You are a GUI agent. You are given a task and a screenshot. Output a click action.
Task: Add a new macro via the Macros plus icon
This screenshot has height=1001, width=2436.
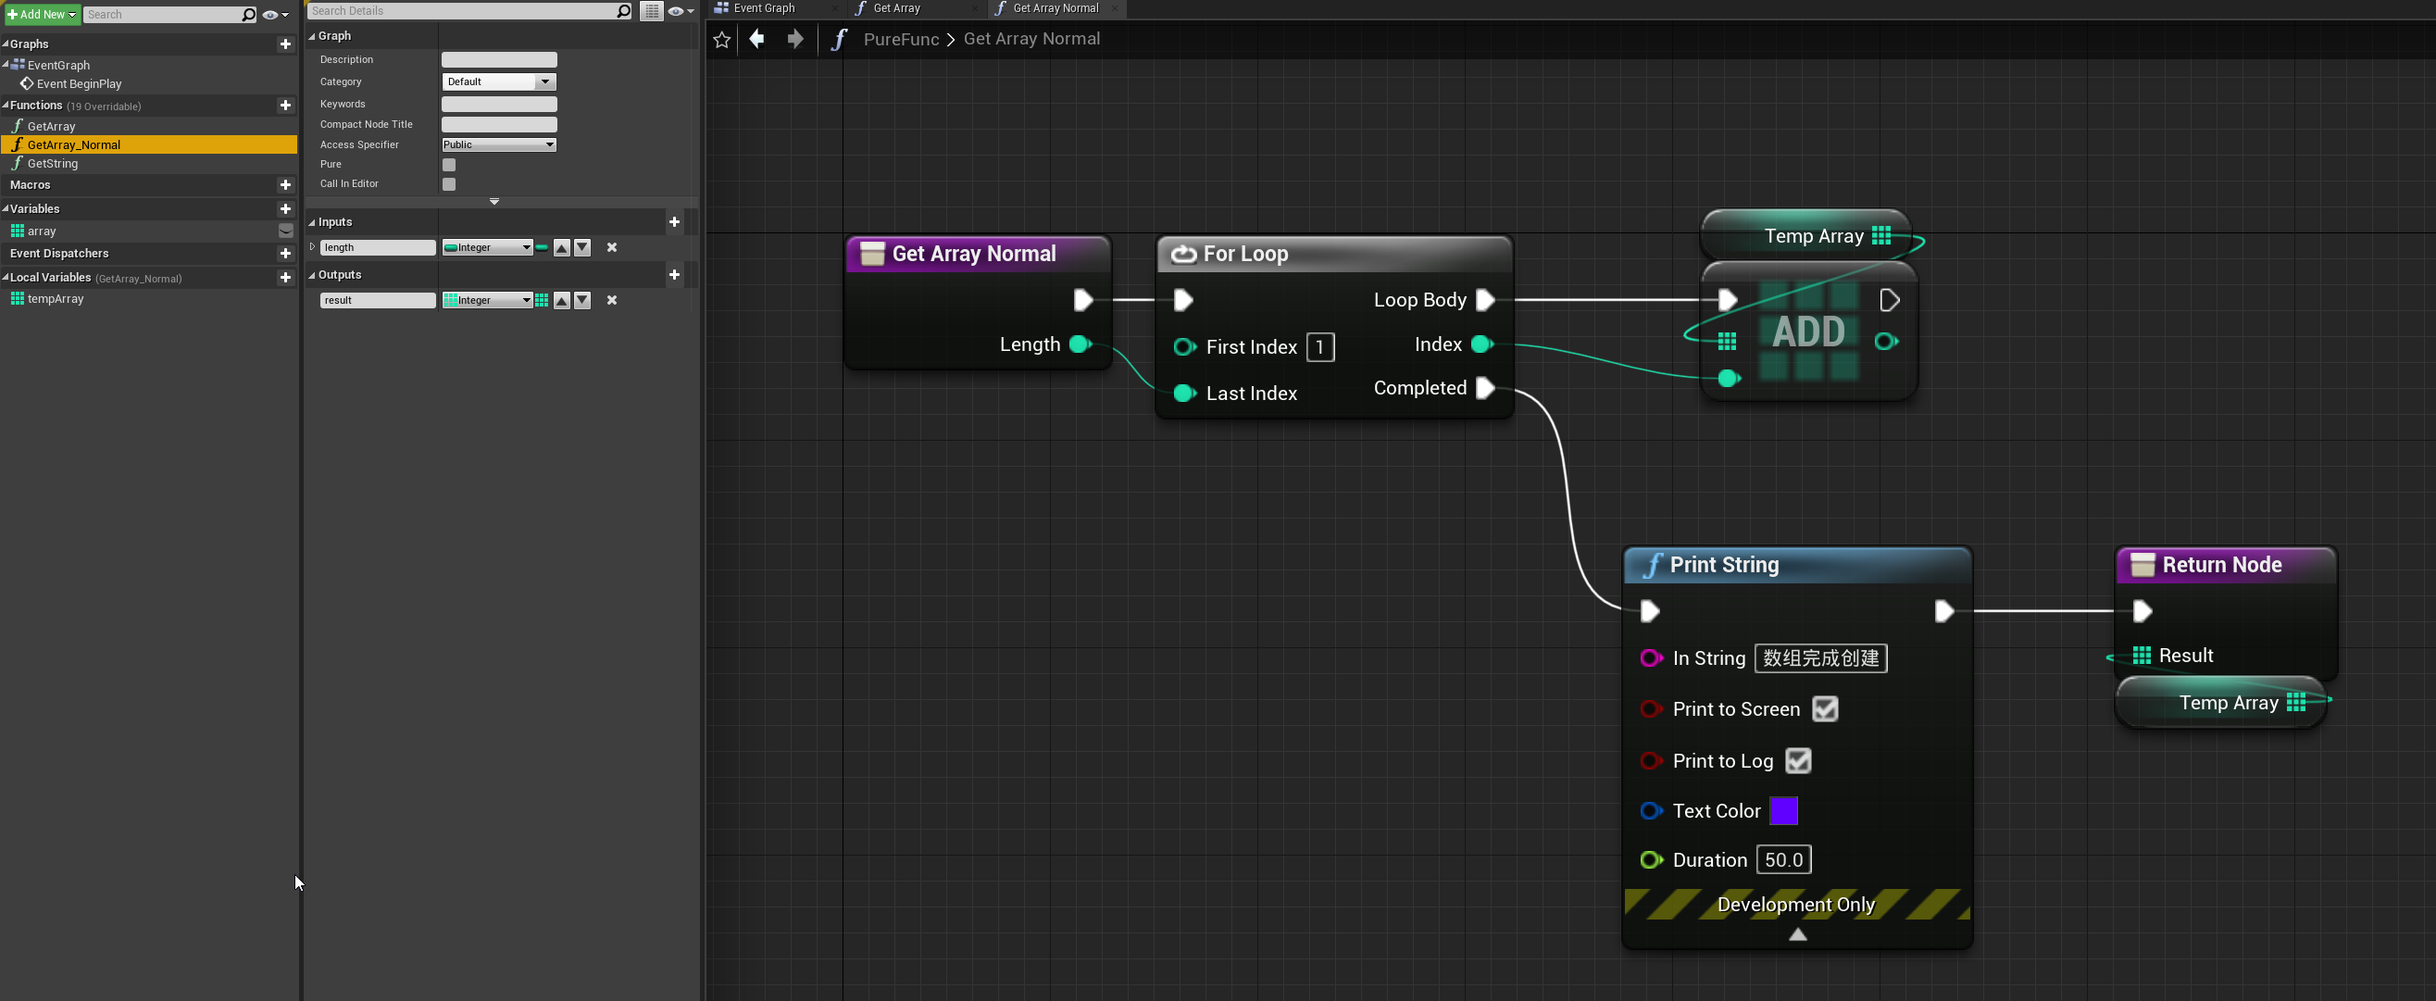tap(285, 184)
